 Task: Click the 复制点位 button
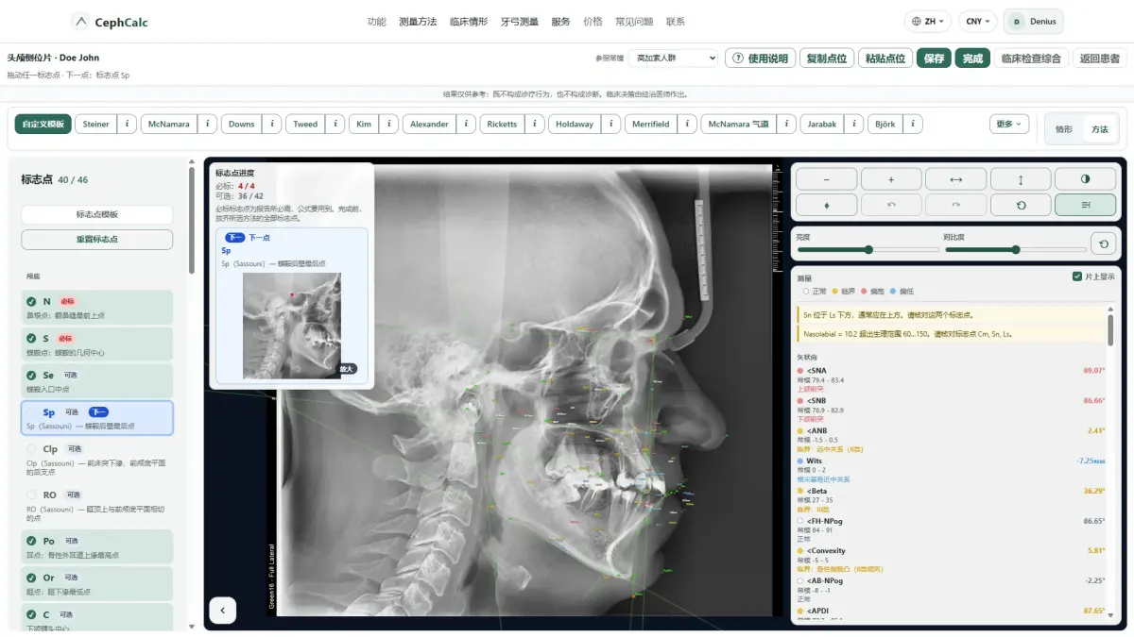click(827, 59)
